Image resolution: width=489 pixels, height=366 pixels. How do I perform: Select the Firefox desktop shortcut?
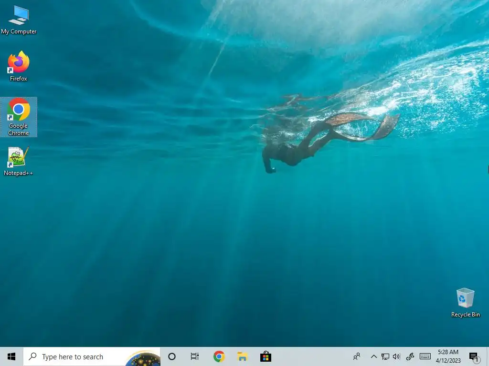tap(19, 66)
